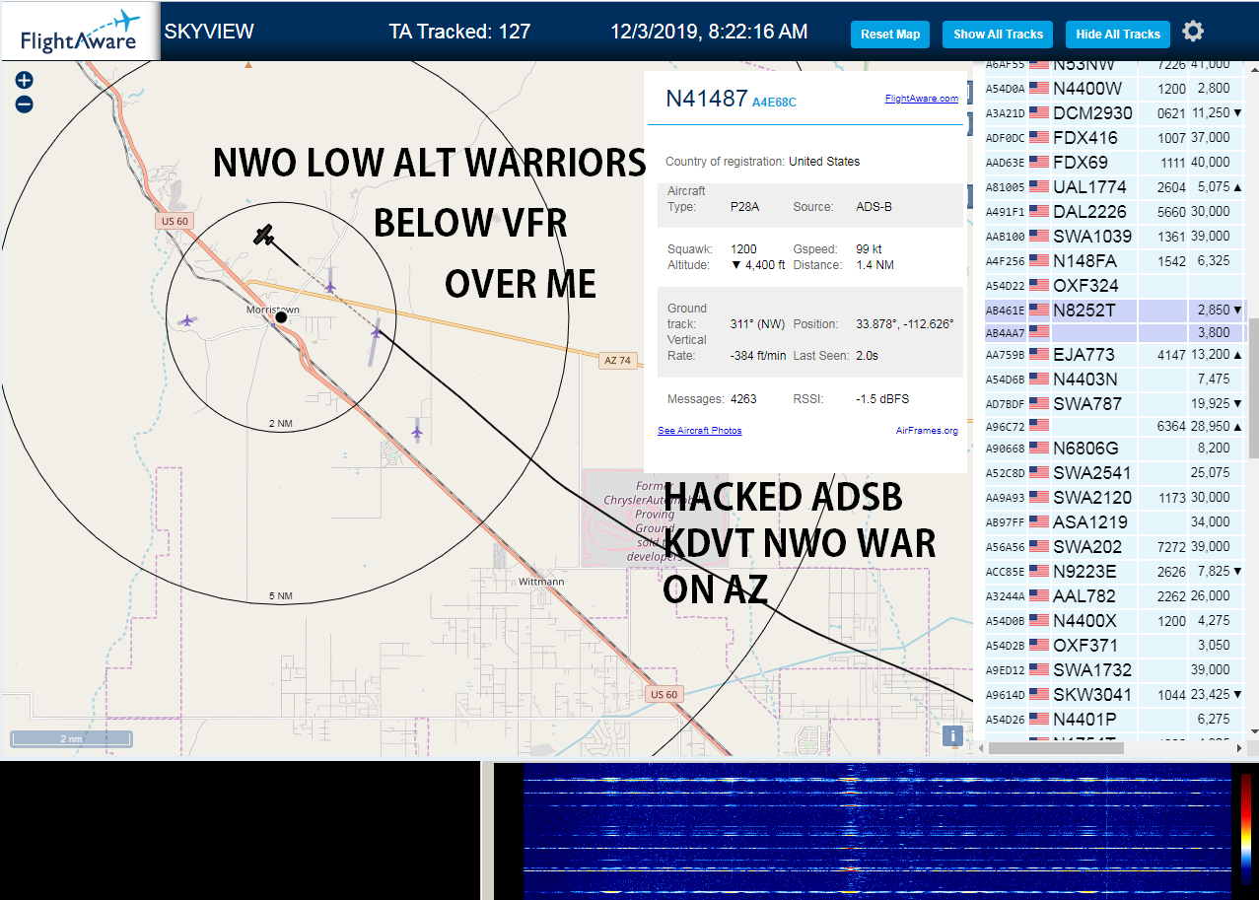The image size is (1259, 900).
Task: Select the N4400W aircraft row
Action: coord(1113,89)
